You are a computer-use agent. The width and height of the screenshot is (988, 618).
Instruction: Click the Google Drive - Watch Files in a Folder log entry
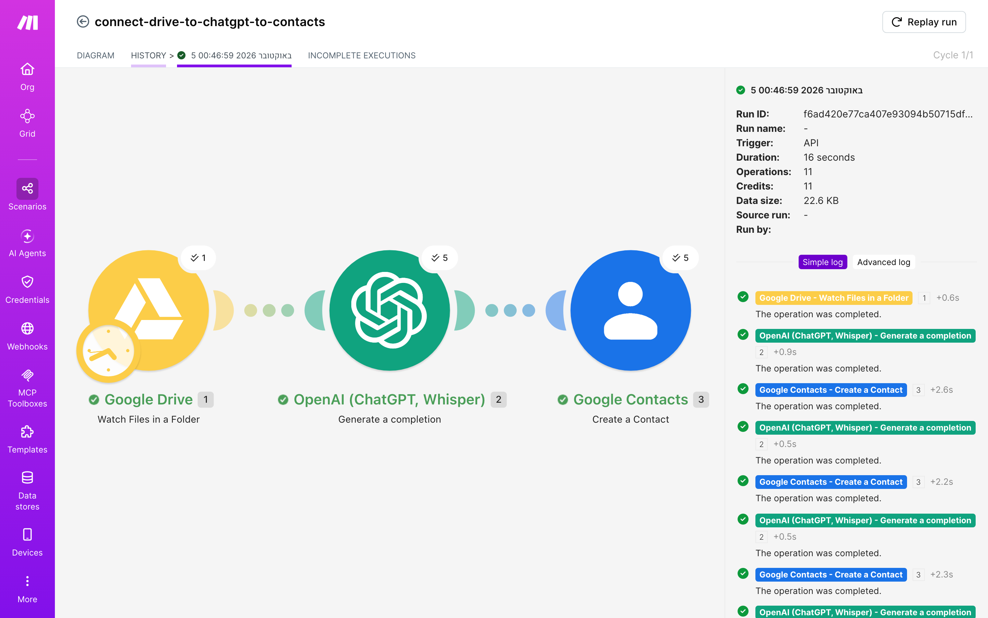click(x=834, y=298)
